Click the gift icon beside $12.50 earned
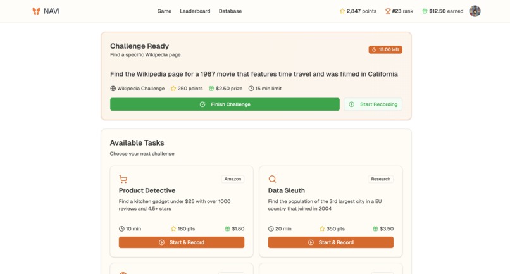This screenshot has width=510, height=274. tap(425, 11)
